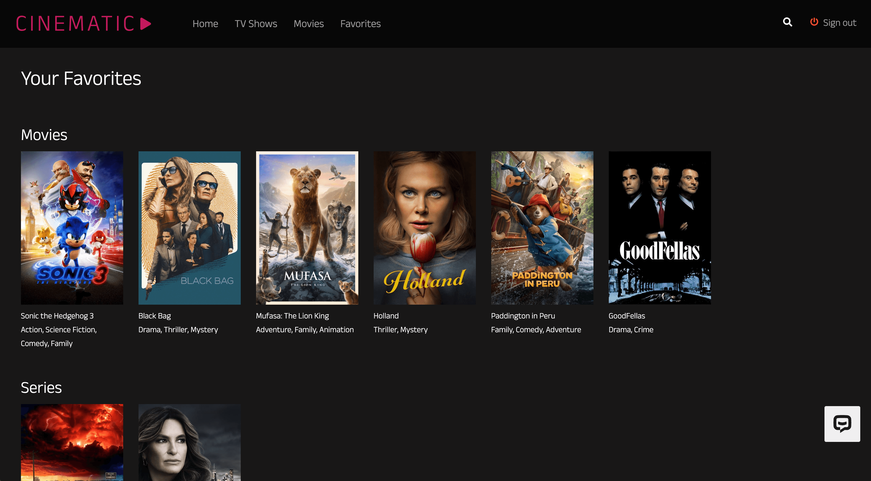Open the Mufasa poster

[x=307, y=228]
